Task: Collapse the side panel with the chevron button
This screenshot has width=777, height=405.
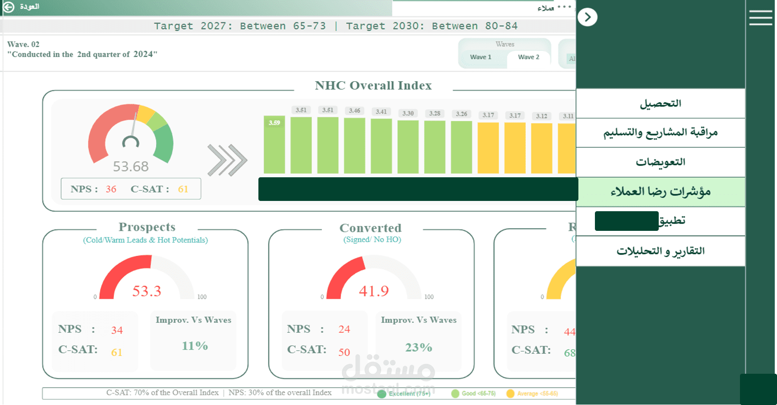Action: 587,17
